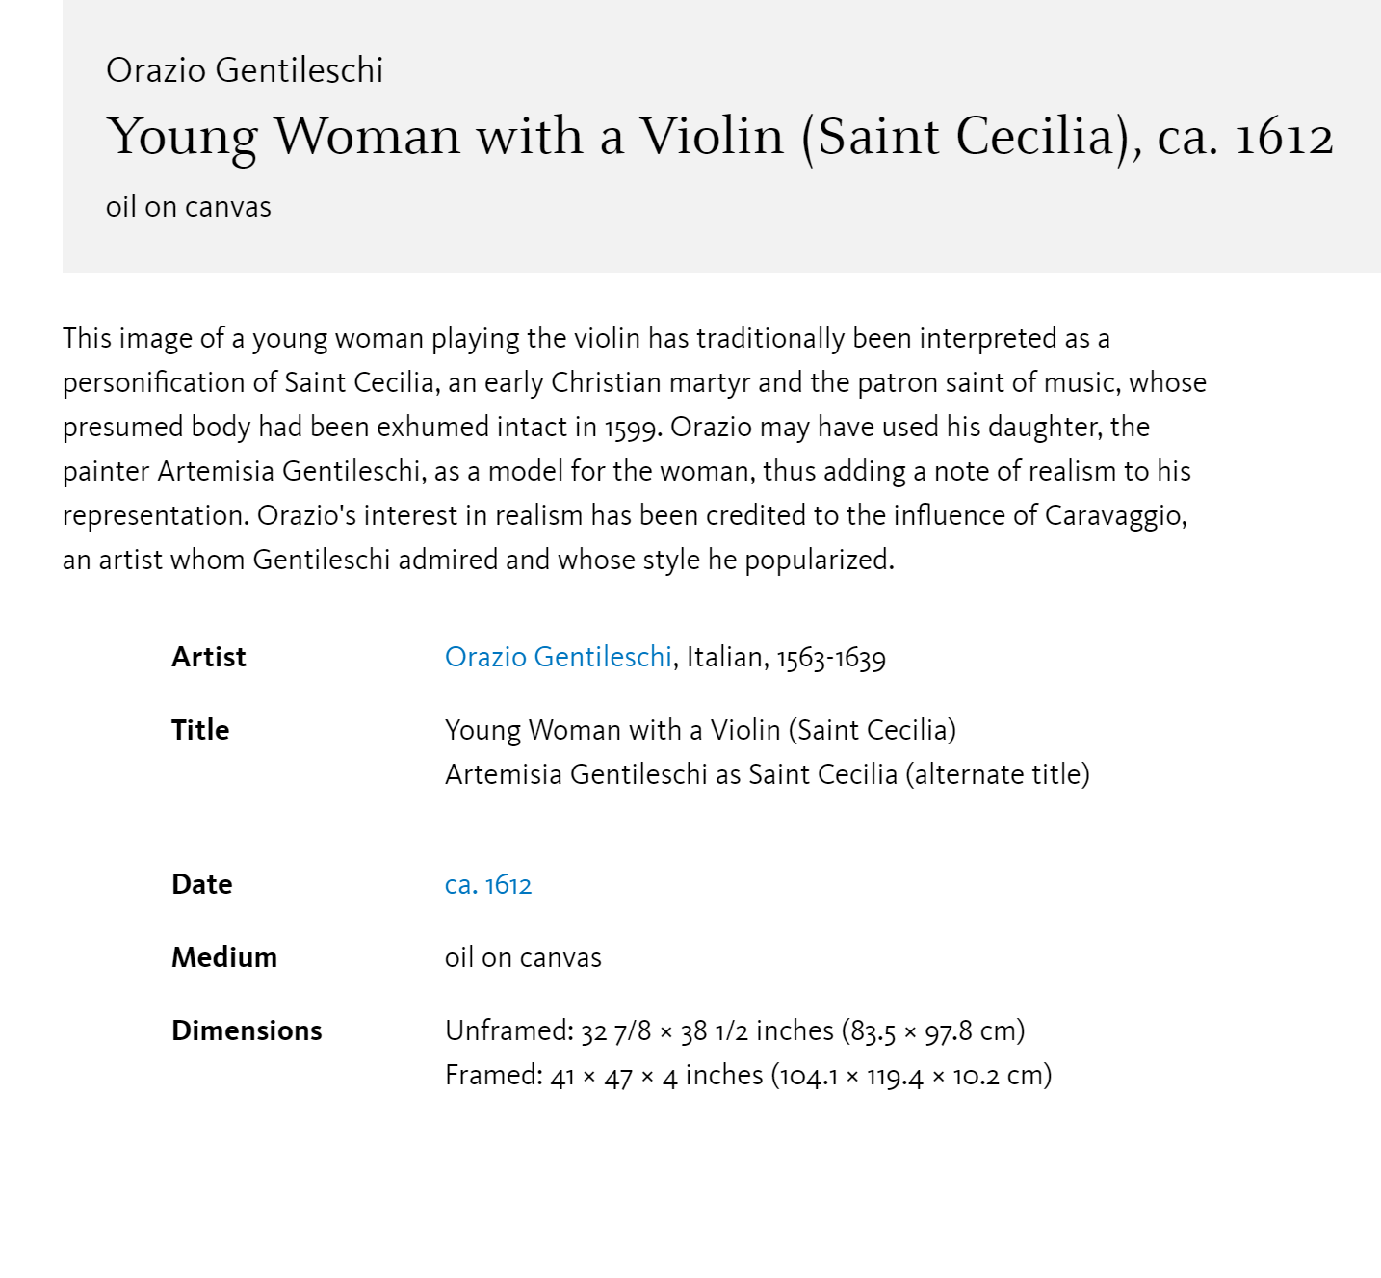This screenshot has height=1278, width=1381.
Task: Follow the ca. 1612 date link
Action: (488, 884)
